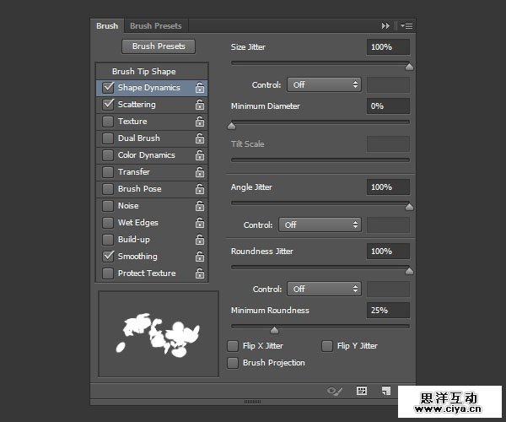Select the Protect Texture row
The width and height of the screenshot is (506, 422).
[152, 273]
